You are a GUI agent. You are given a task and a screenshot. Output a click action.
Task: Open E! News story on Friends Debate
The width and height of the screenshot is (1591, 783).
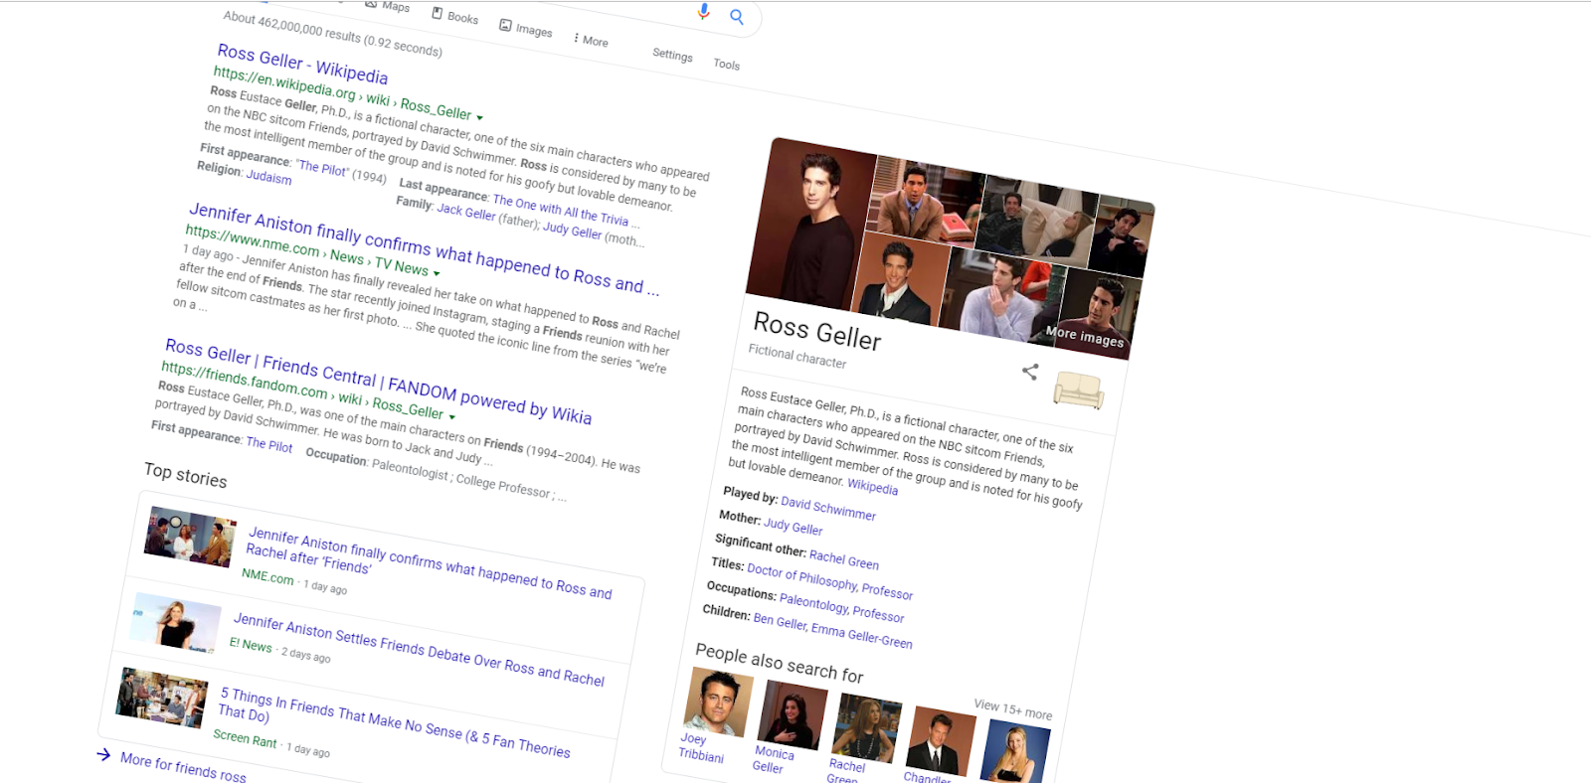coord(419,650)
